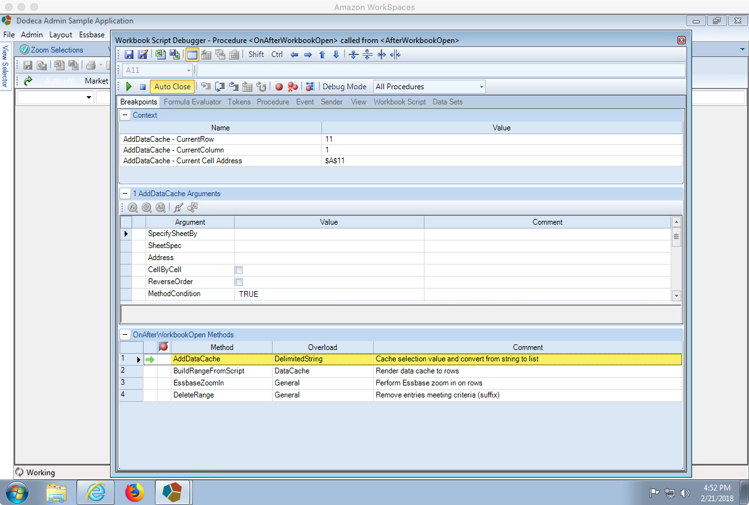Collapse the Context section
This screenshot has height=505, width=749.
tap(125, 115)
